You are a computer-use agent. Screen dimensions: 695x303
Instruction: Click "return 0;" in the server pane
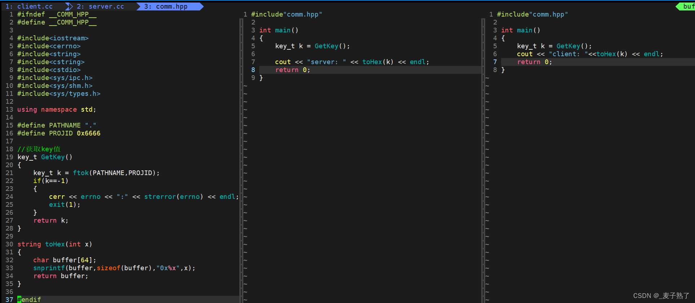[293, 70]
